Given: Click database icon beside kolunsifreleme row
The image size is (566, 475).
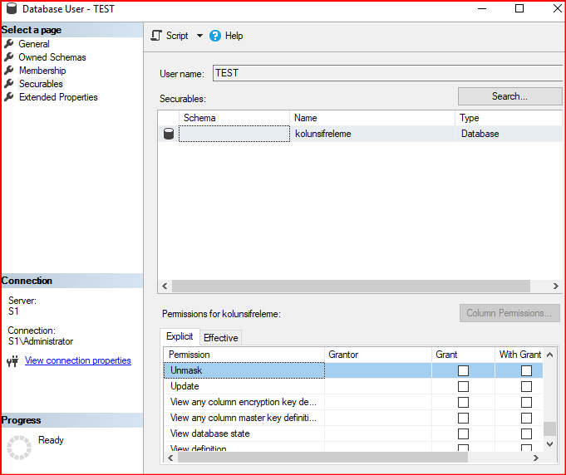Looking at the screenshot, I should click(x=169, y=134).
